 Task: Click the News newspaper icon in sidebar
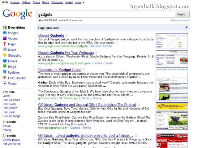click(x=5, y=49)
